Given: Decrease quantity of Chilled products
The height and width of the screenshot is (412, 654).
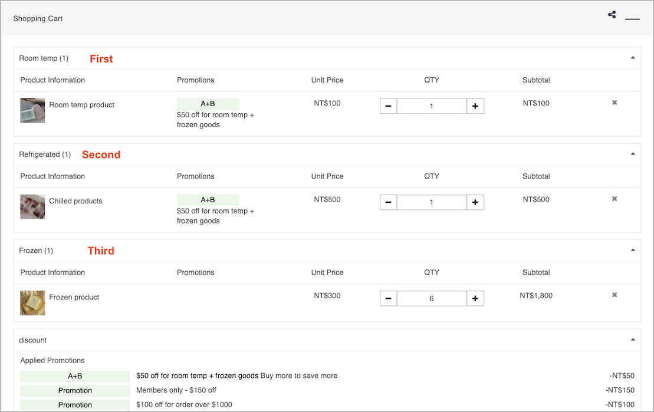Looking at the screenshot, I should (x=388, y=202).
